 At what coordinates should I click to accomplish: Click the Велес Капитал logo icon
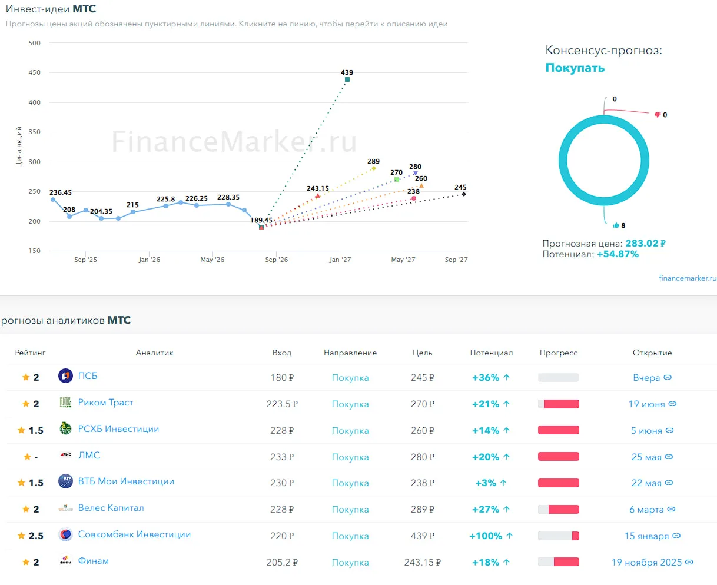65,508
